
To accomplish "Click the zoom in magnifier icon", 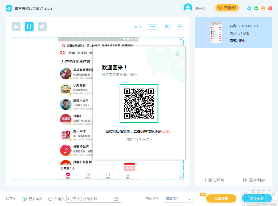I will point(167,27).
